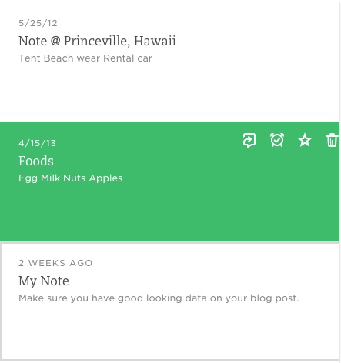This screenshot has width=341, height=363.
Task: Click the 5/25/12 date label
Action: 38,23
